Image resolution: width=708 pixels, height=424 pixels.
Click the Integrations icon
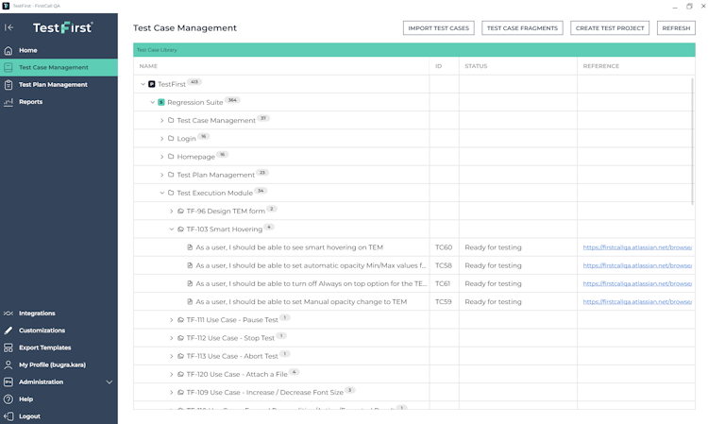8,314
